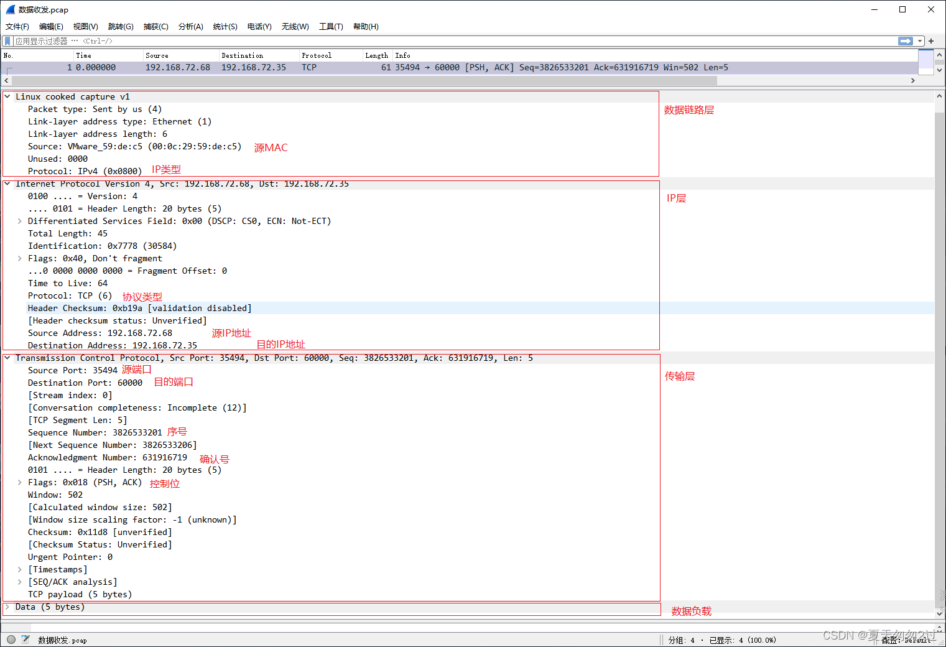The image size is (946, 647).
Task: Open the 编辑(E) menu
Action: coord(51,27)
